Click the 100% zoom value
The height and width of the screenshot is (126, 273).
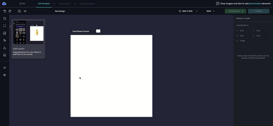click(x=209, y=11)
